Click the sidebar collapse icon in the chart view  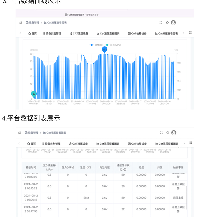21,23
